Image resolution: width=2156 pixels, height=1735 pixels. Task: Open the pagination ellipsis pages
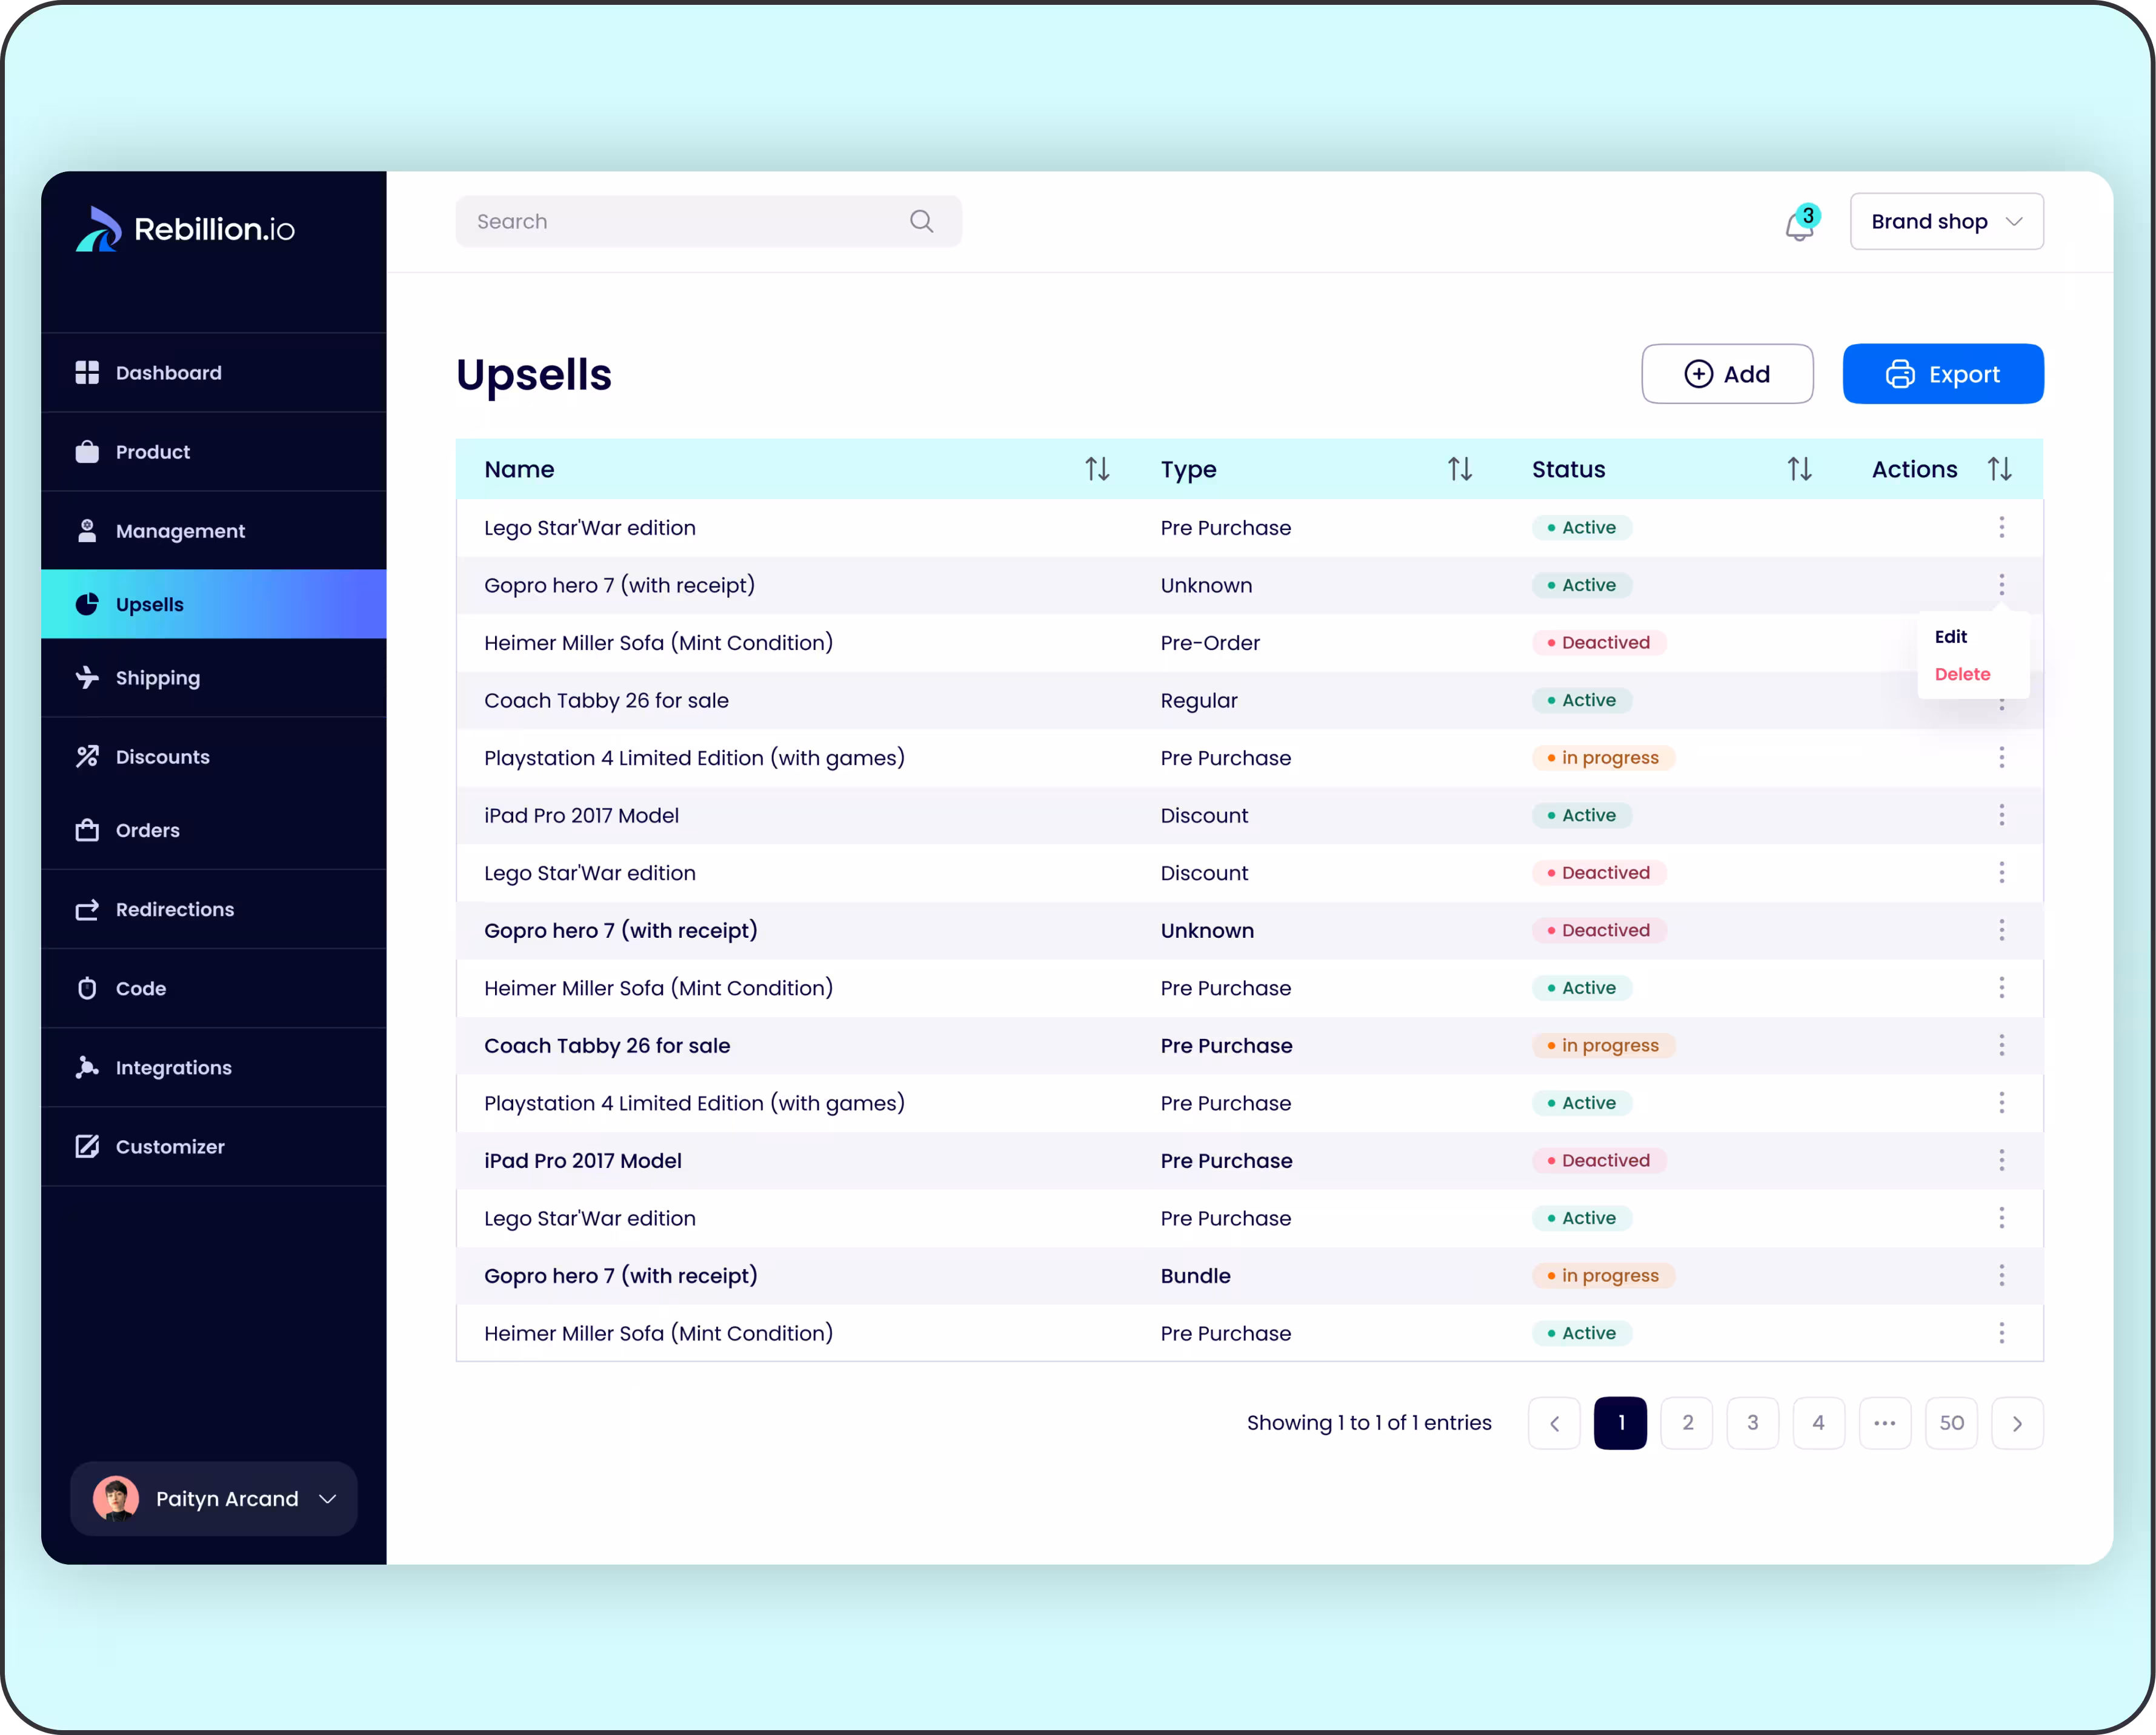pyautogui.click(x=1884, y=1422)
